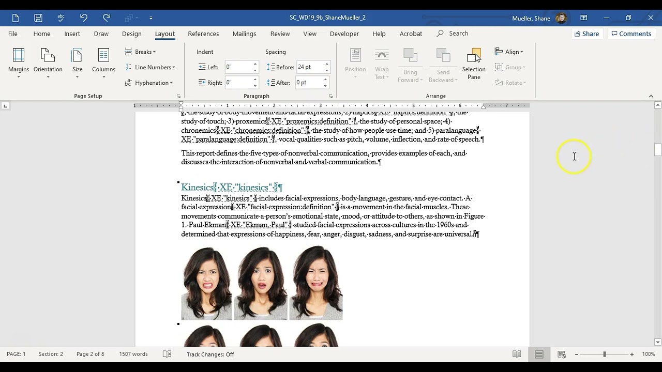Open the page Size options
Image resolution: width=662 pixels, height=372 pixels.
[77, 64]
